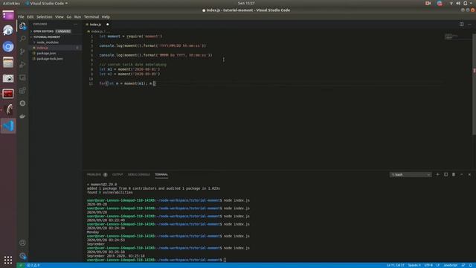Click the clock in top bar
This screenshot has width=476, height=268.
(x=246, y=3)
